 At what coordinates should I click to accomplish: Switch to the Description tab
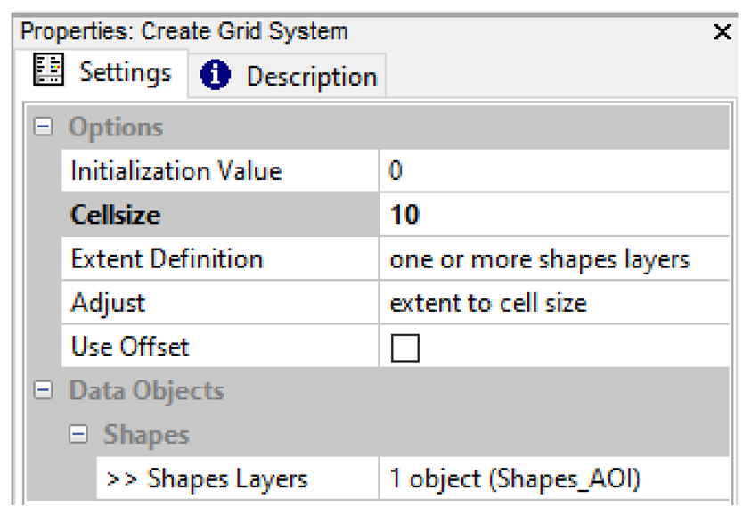(x=310, y=77)
